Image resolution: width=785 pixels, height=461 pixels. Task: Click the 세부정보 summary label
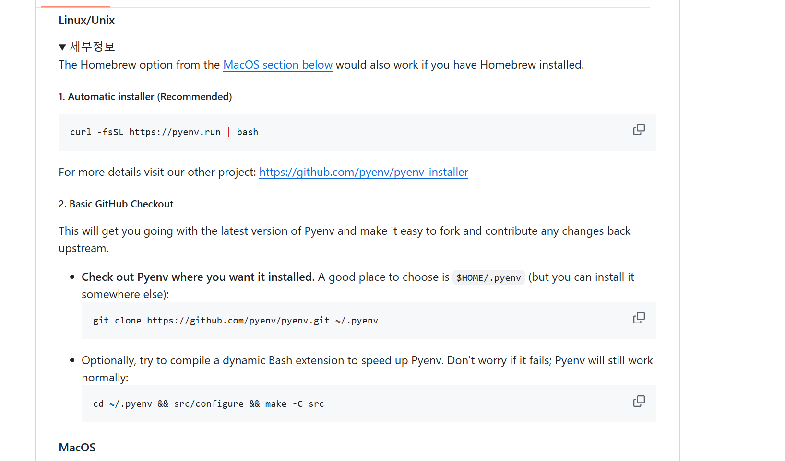[x=93, y=46]
